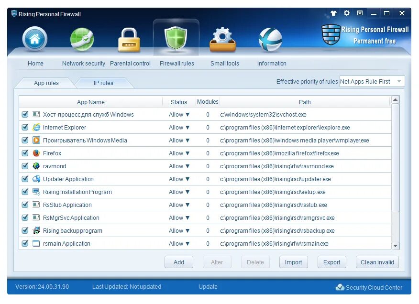Toggle the Проигрыватель Windows Media checkbox
Image resolution: width=419 pixels, height=304 pixels.
25,140
